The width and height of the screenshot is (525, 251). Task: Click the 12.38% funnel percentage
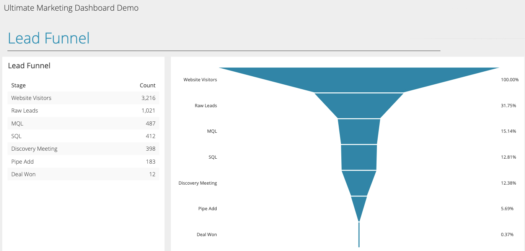point(509,183)
